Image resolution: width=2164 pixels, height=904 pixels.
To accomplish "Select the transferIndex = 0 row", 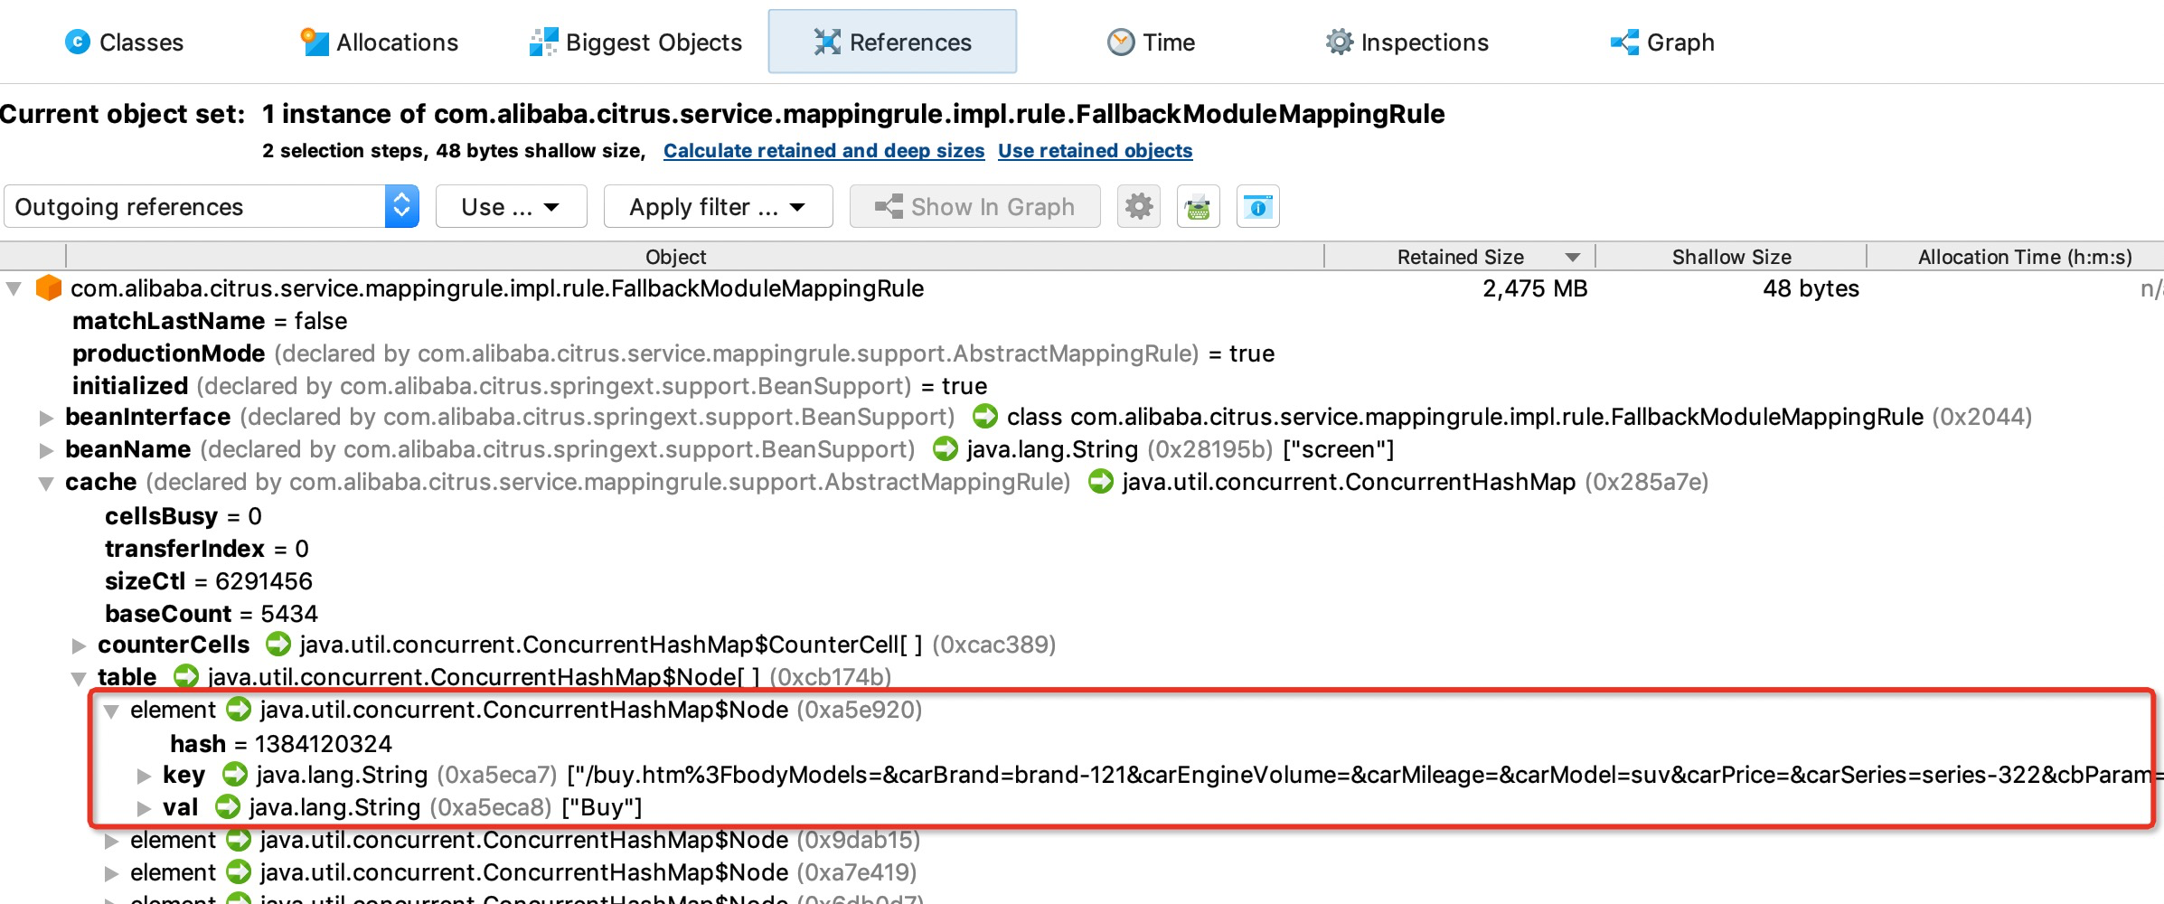I will point(207,549).
